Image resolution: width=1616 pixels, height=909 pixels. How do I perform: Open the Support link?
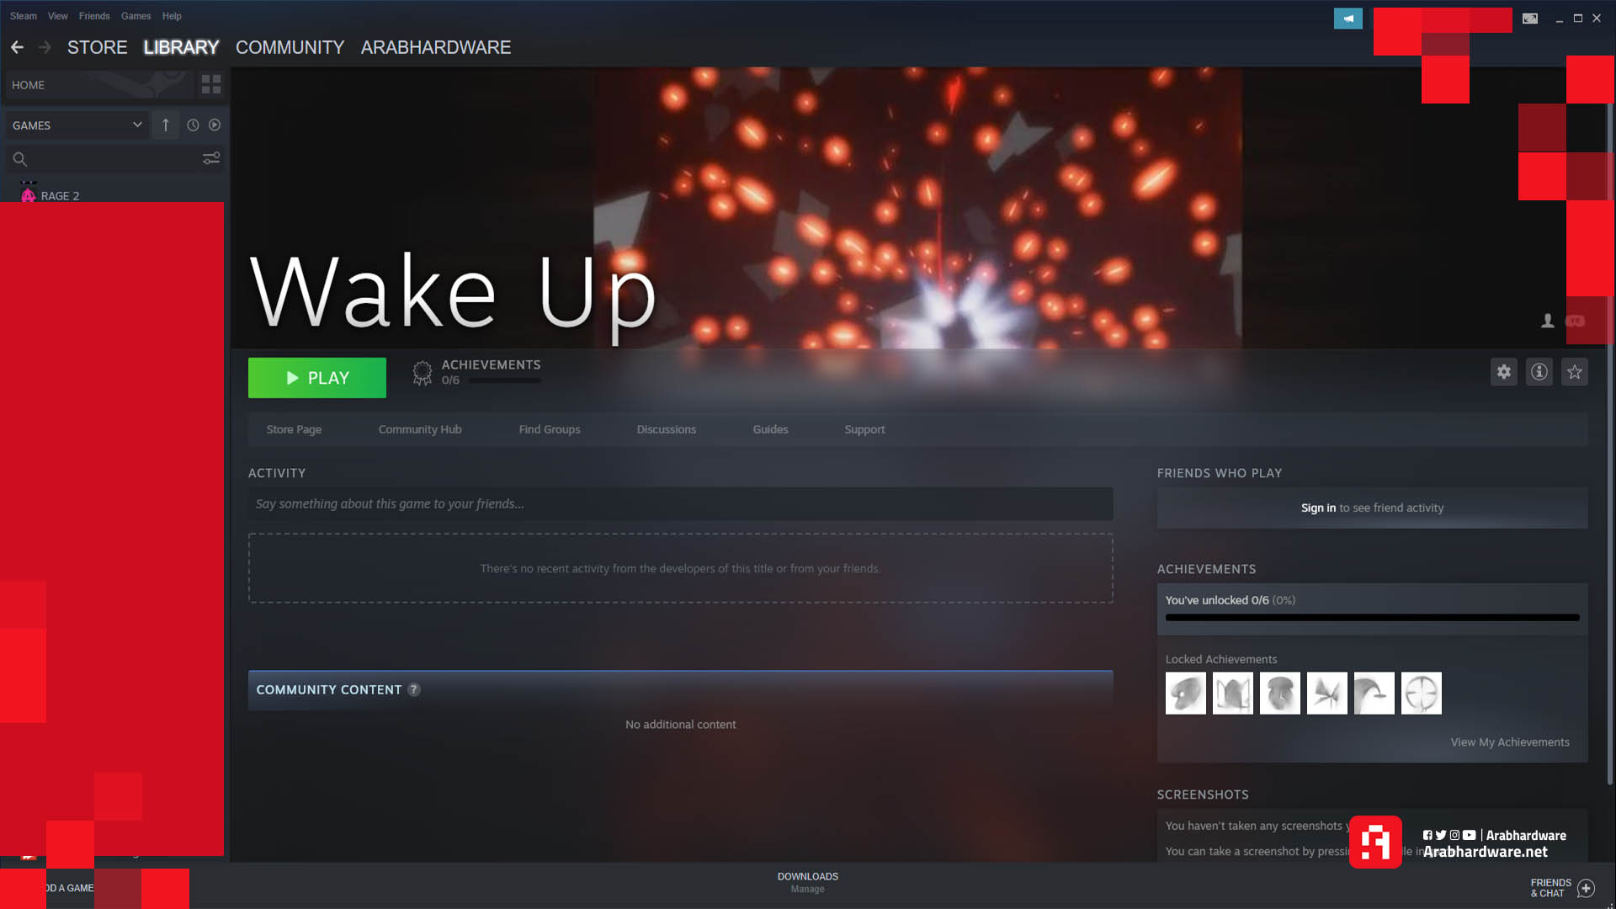(864, 429)
